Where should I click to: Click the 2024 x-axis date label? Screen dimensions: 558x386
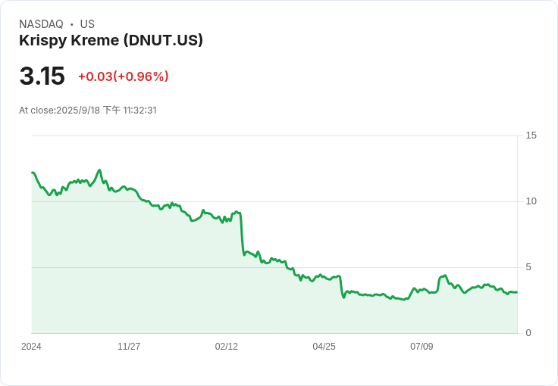tap(31, 346)
